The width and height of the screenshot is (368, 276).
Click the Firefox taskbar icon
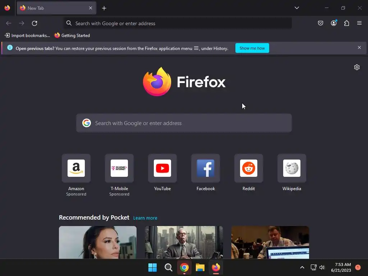(216, 267)
